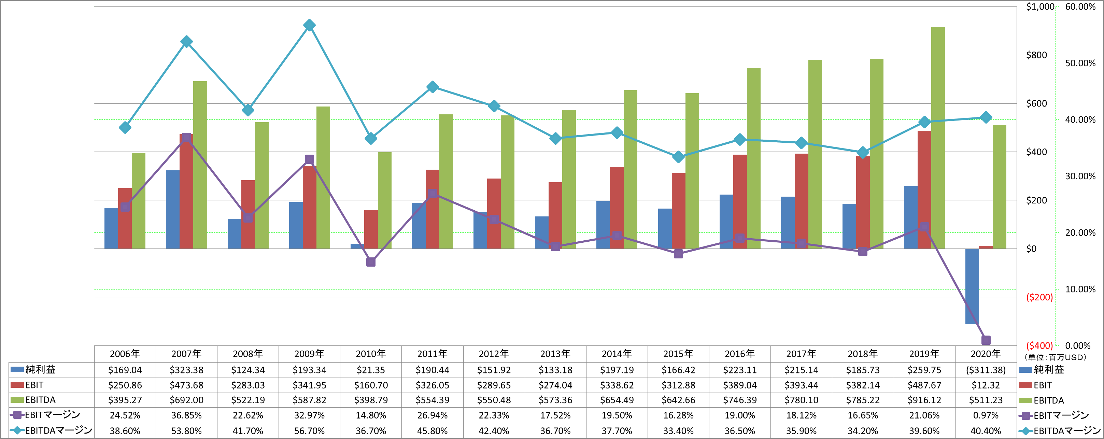
Task: Select EBITDA value $916.12
Action: pos(924,400)
